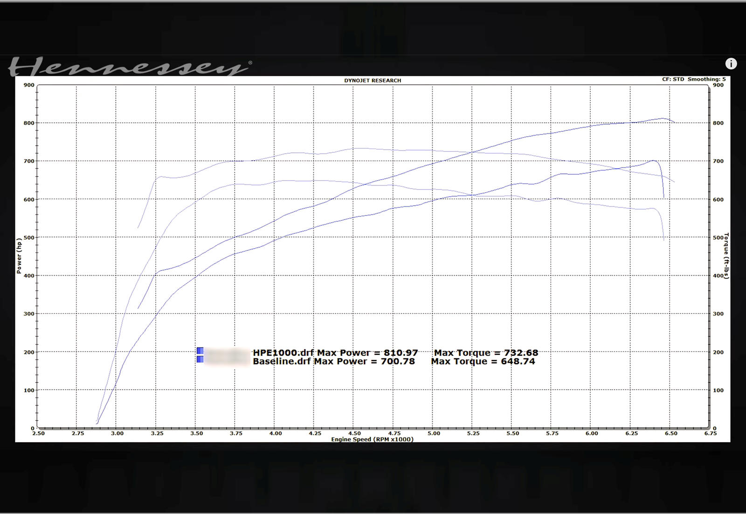Click the 'Power (hp)' axis label

(x=19, y=256)
